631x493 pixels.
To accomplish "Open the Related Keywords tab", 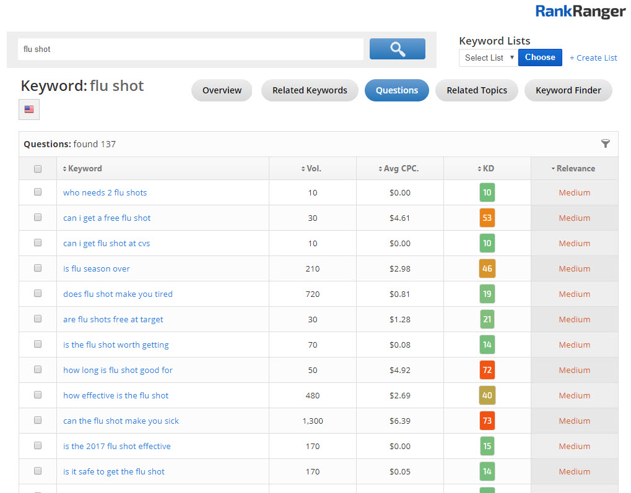I will (x=310, y=90).
